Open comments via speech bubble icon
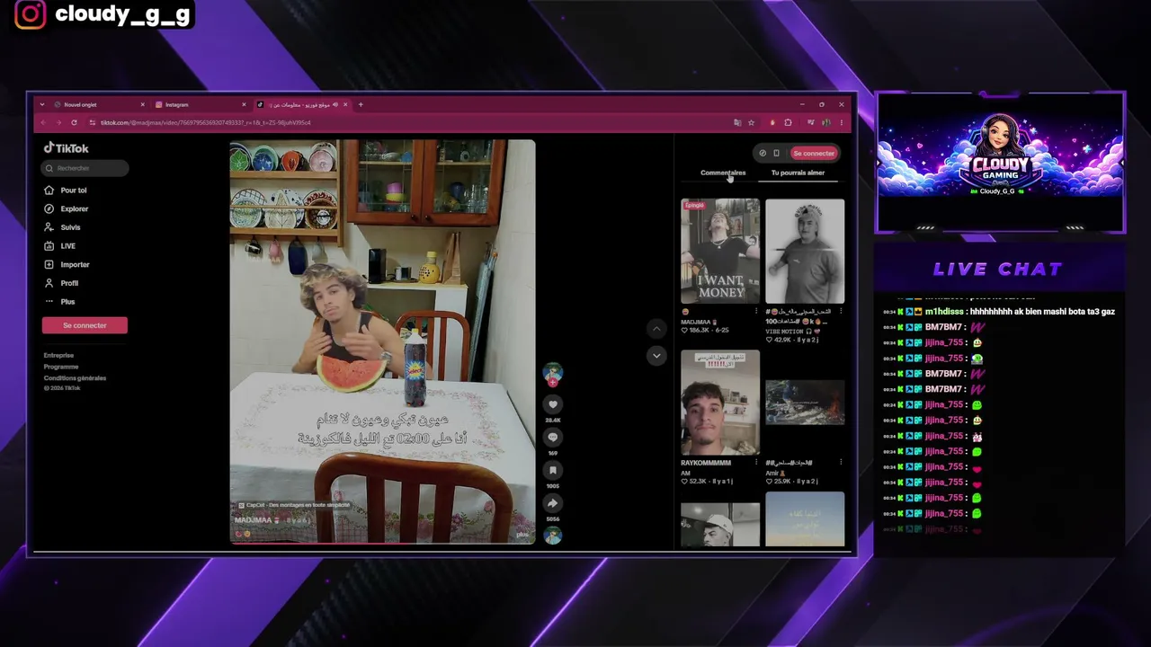This screenshot has height=647, width=1151. 553,438
